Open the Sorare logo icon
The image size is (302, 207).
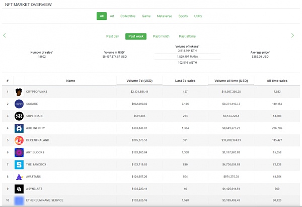(x=19, y=104)
